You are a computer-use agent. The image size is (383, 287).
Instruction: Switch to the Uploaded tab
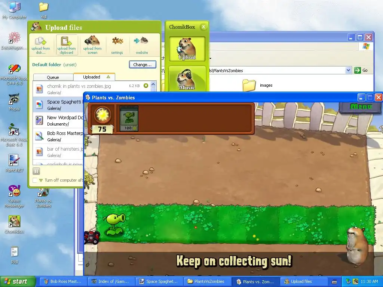pos(94,77)
